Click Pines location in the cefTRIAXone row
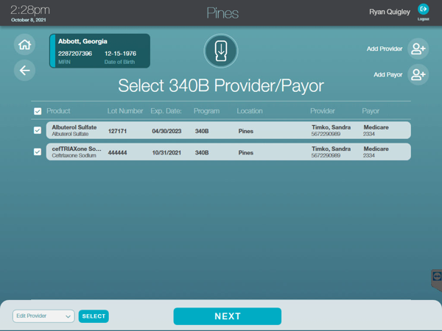The width and height of the screenshot is (442, 331). click(246, 152)
